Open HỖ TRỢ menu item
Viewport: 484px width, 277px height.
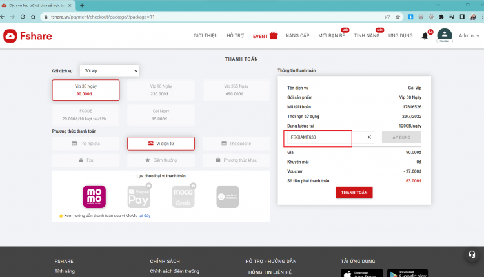coord(235,35)
